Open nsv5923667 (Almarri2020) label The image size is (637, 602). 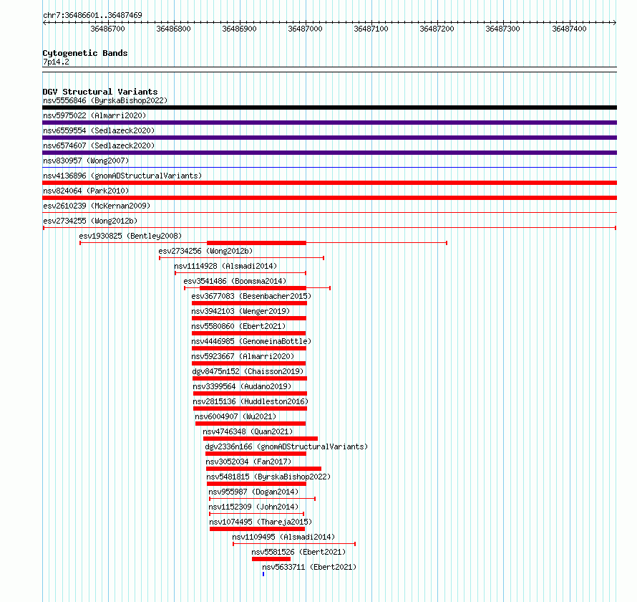click(243, 356)
